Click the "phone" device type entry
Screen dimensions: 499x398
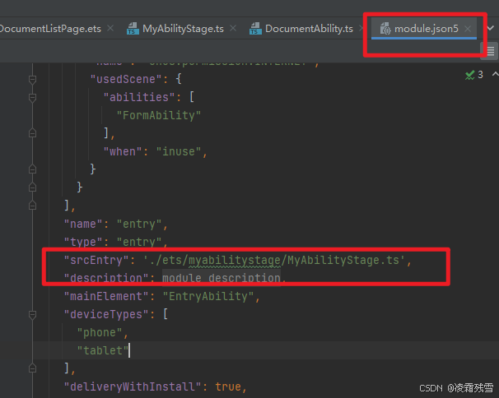tap(100, 332)
